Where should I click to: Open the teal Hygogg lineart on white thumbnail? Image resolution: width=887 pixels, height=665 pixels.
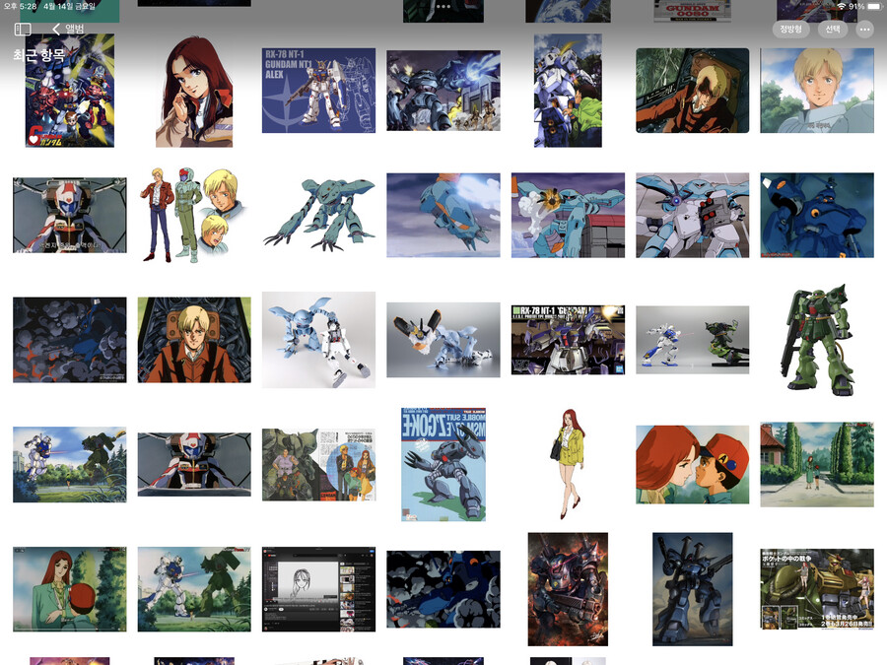pos(318,215)
